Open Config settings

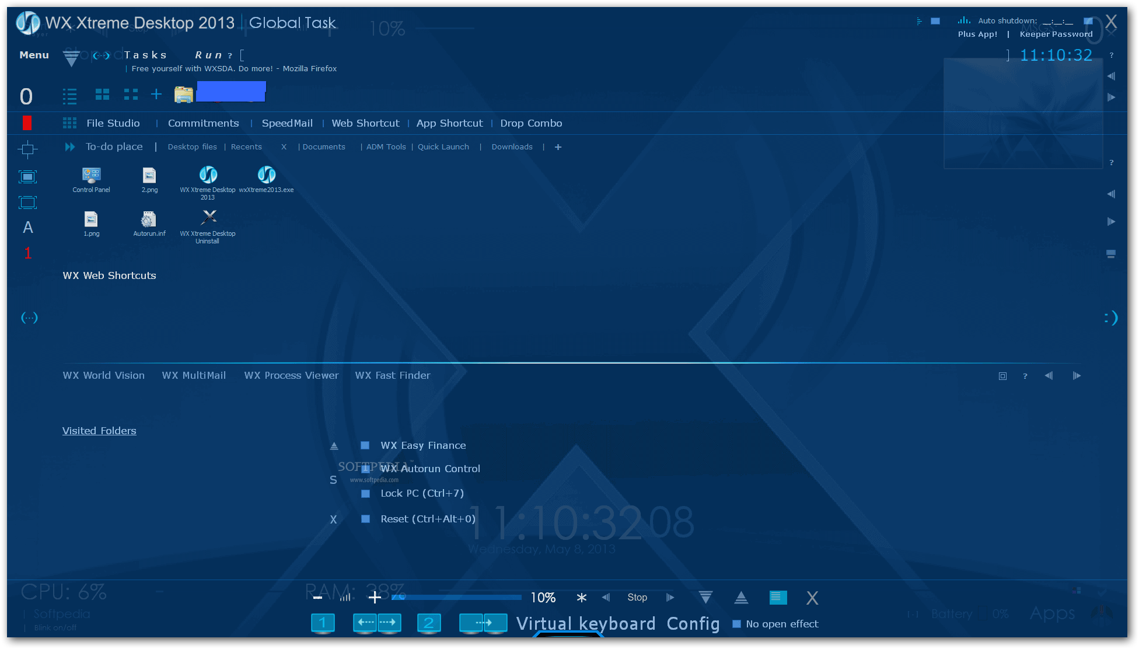coord(693,624)
